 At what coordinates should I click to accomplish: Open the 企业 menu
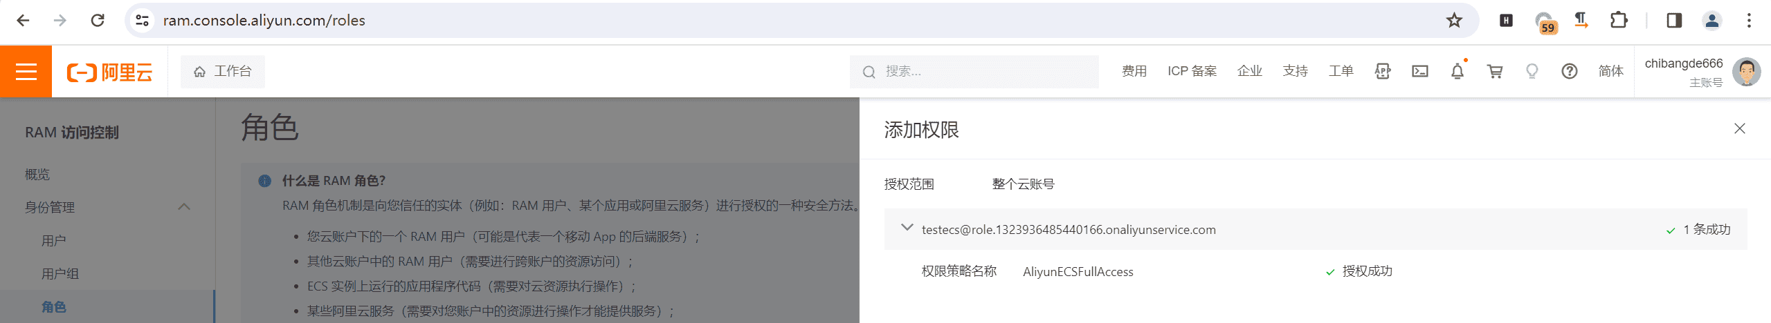1249,71
